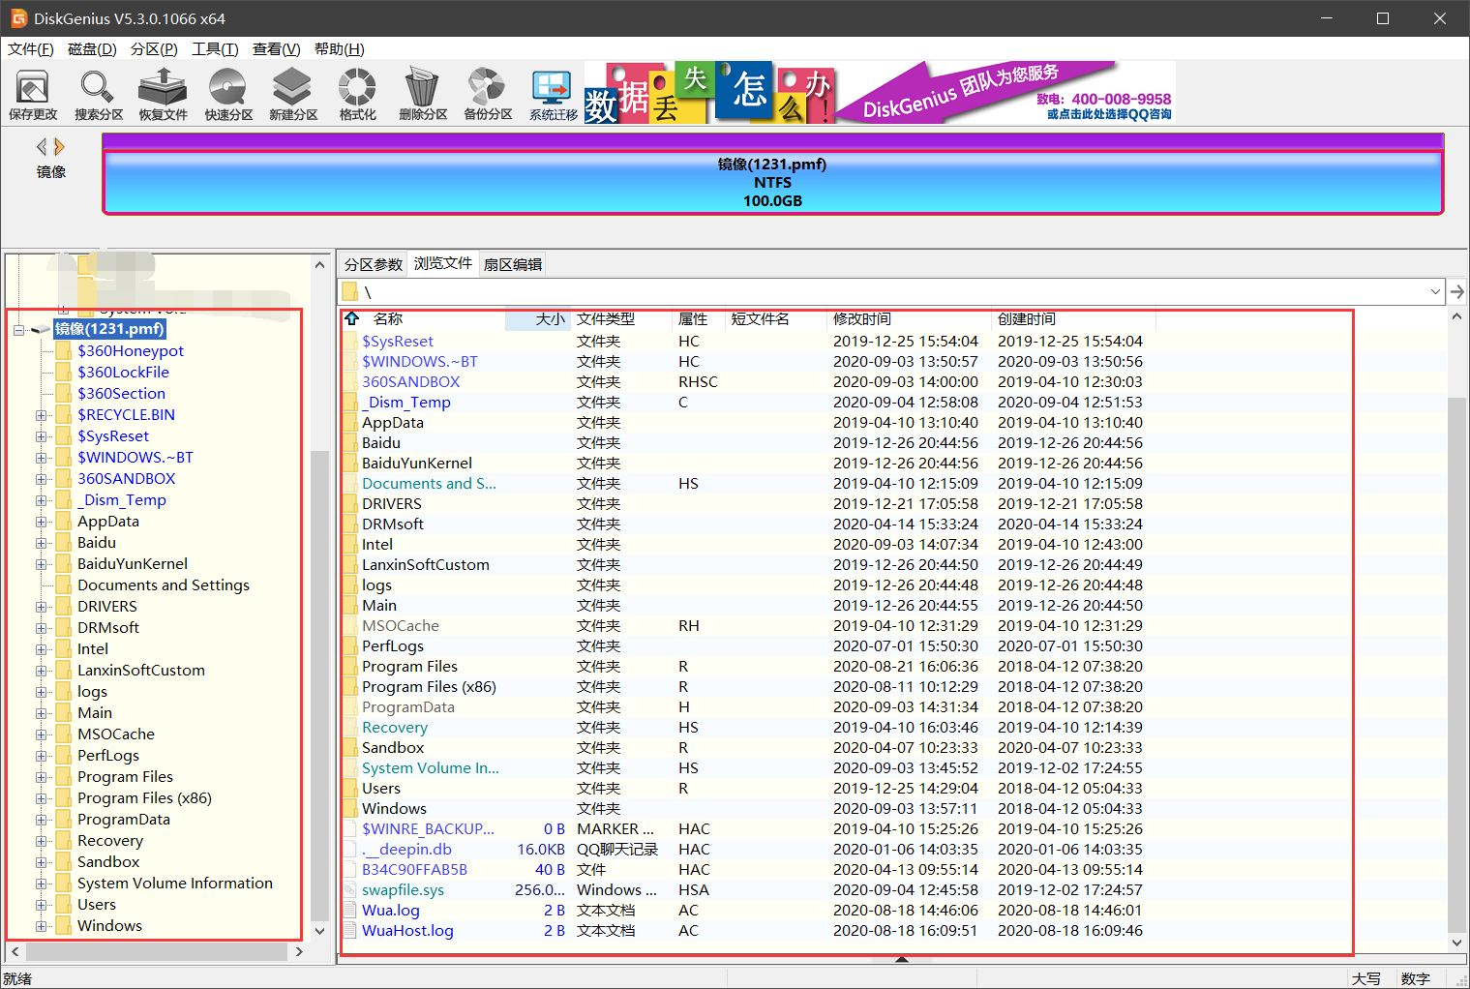Viewport: 1470px width, 989px height.
Task: Click the 格式化 format icon
Action: coord(356,94)
